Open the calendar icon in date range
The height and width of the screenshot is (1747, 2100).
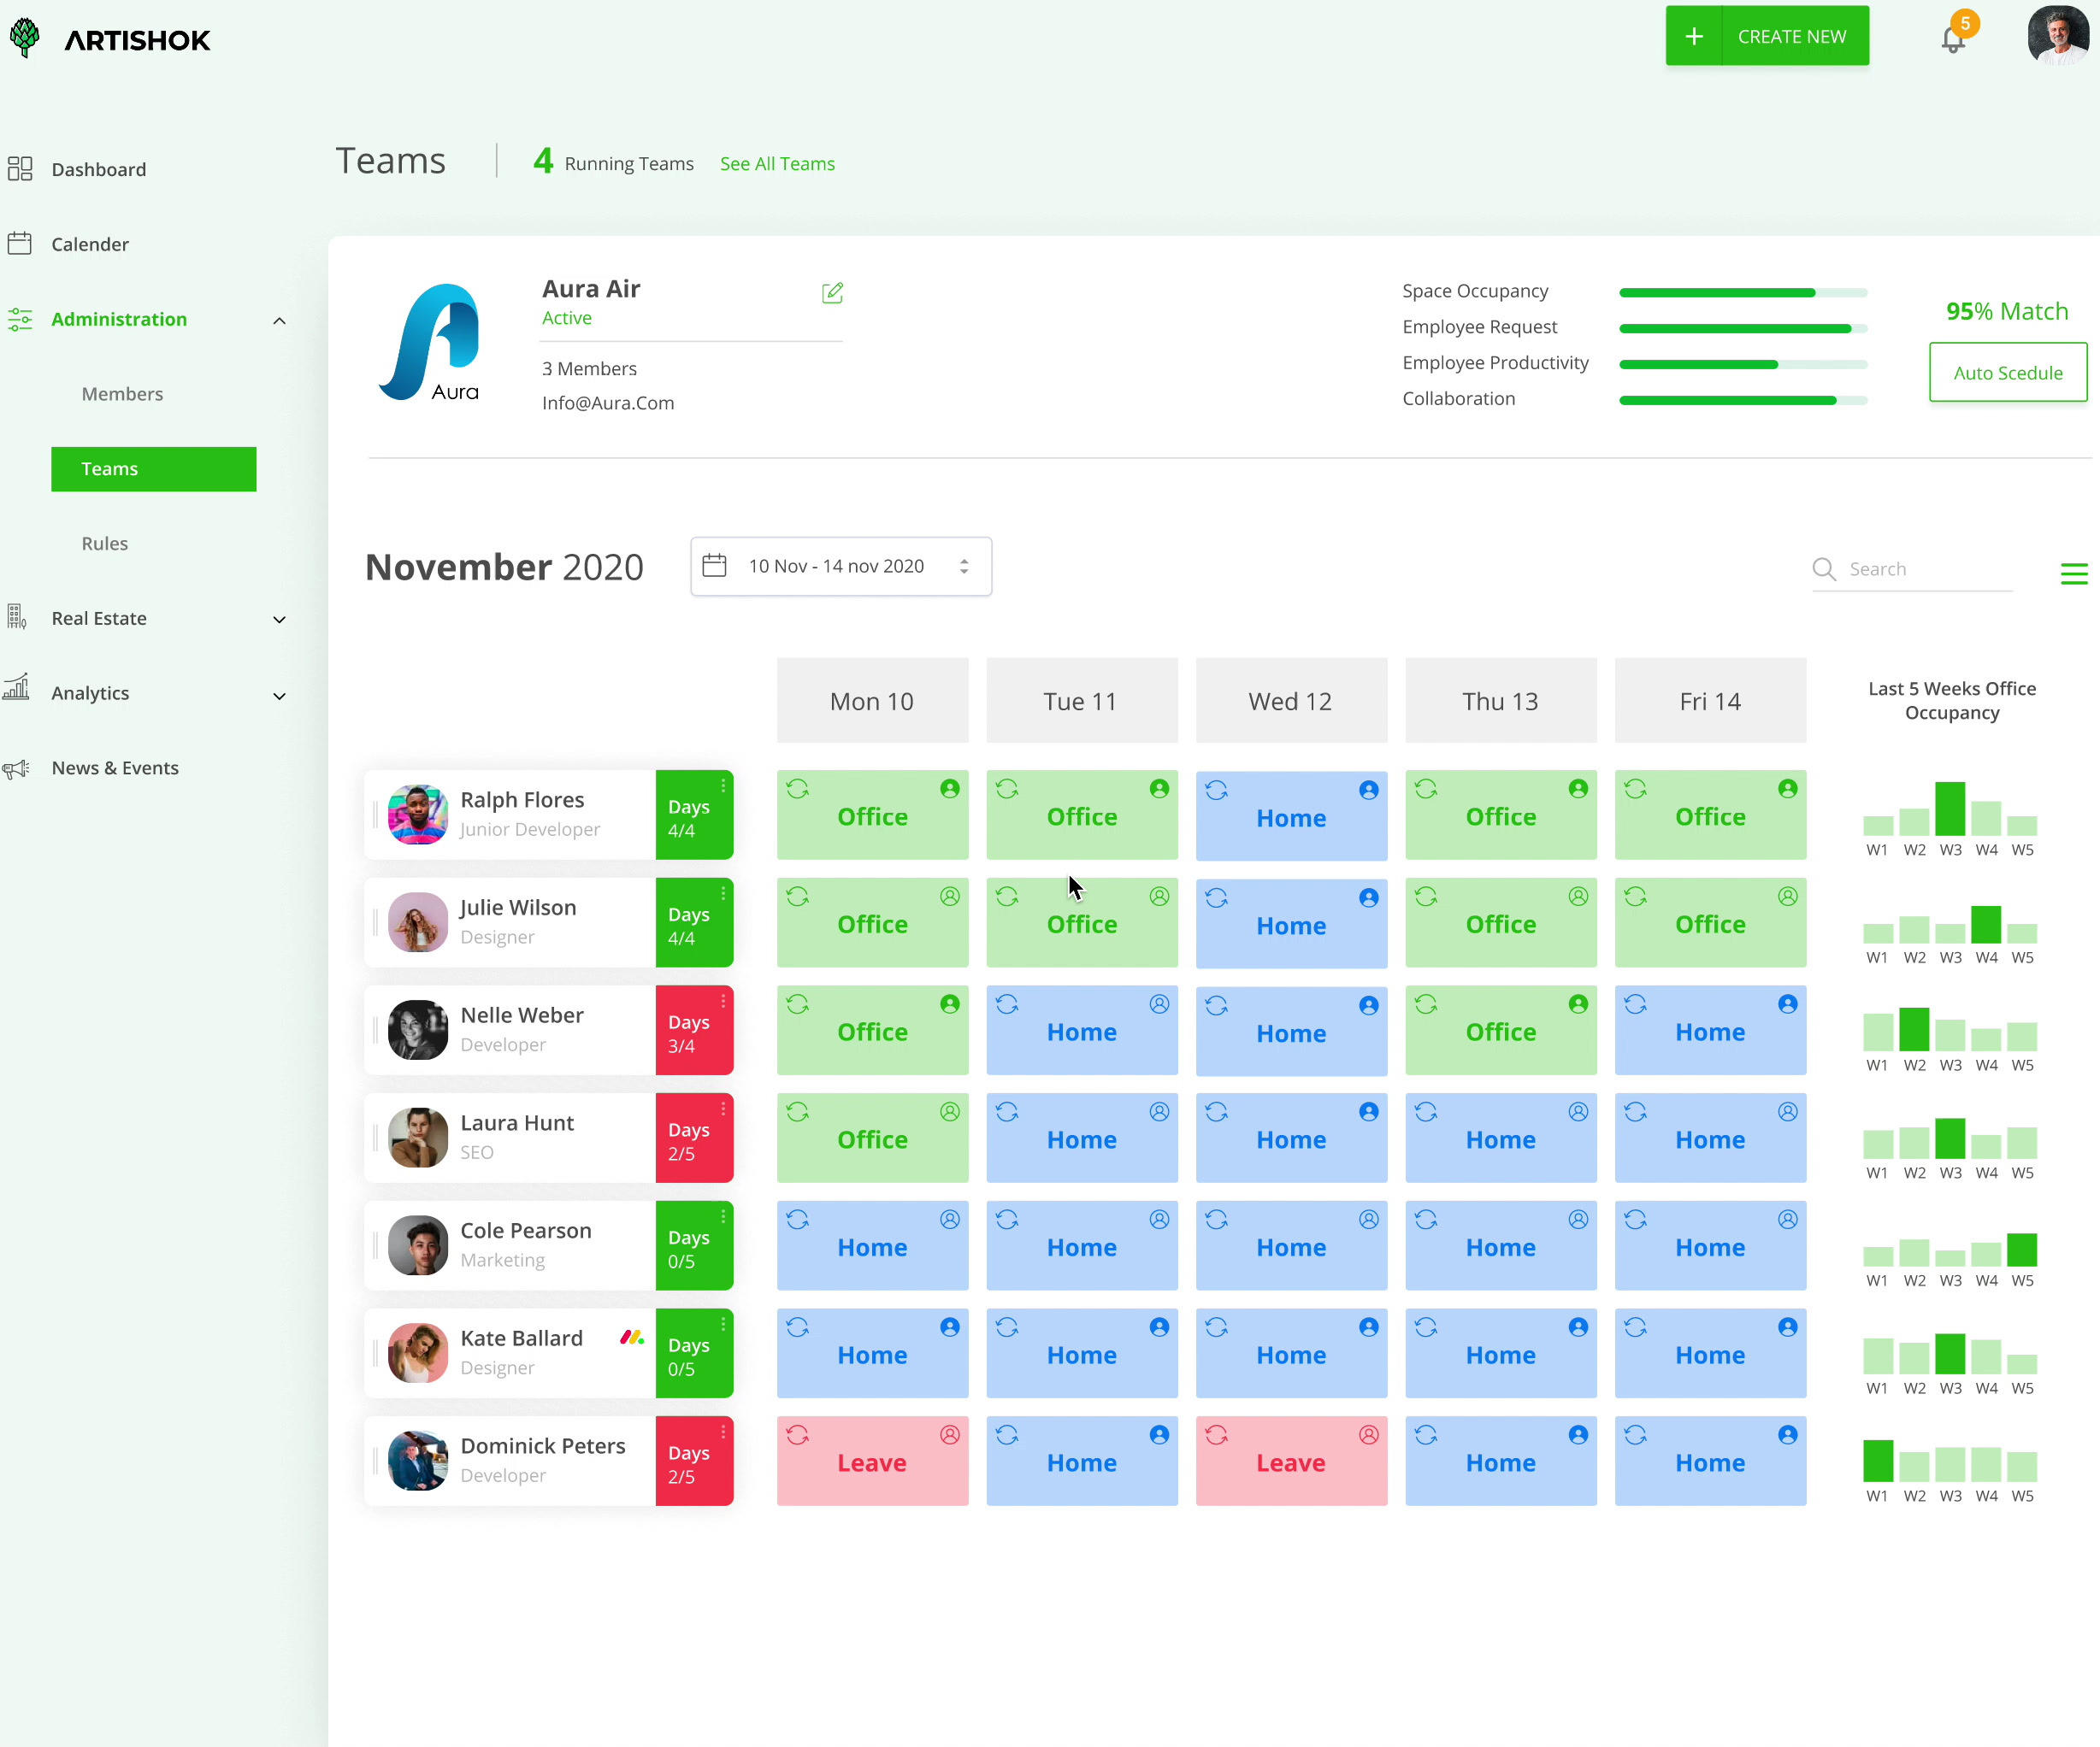(714, 566)
